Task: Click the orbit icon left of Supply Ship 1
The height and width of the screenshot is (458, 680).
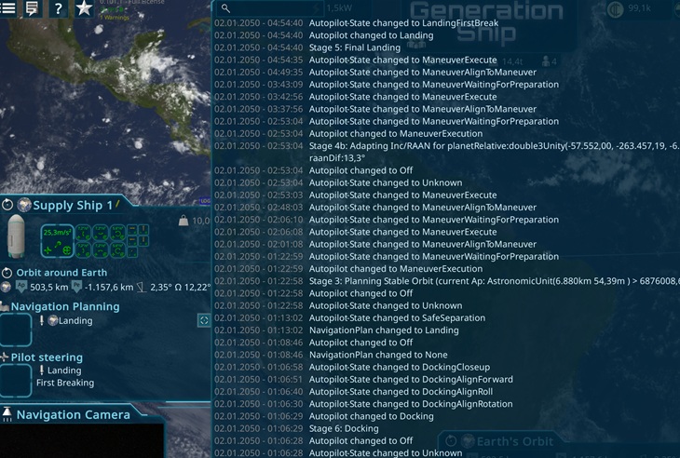Action: (x=7, y=205)
